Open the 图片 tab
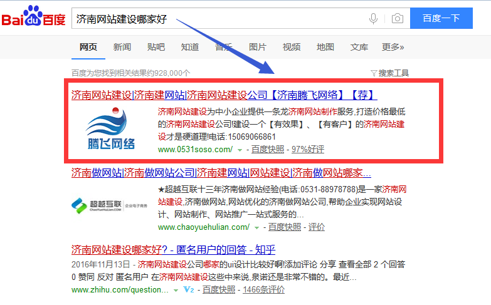The height and width of the screenshot is (305, 491). (257, 47)
